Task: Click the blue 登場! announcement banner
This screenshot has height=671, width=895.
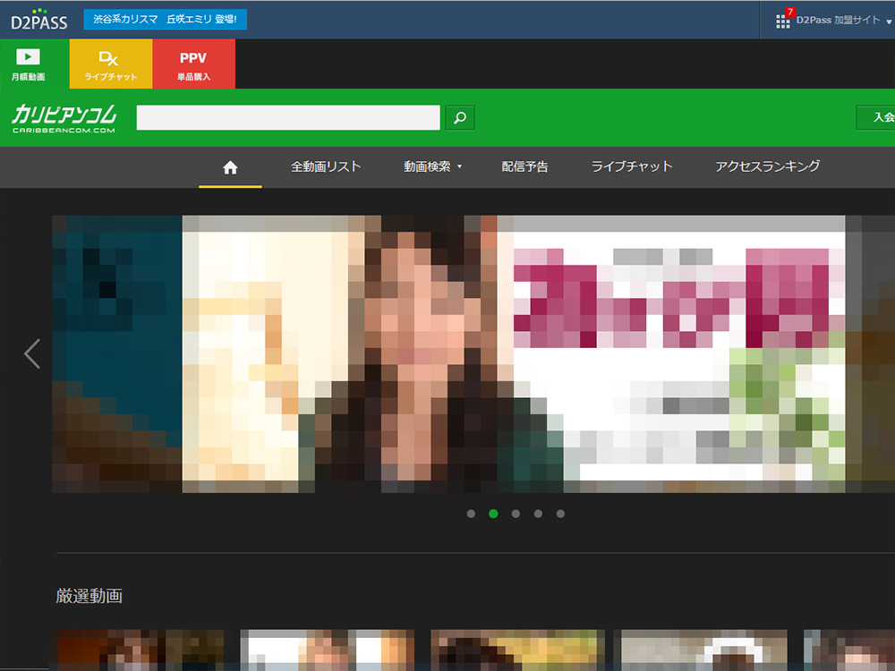Action: point(165,20)
